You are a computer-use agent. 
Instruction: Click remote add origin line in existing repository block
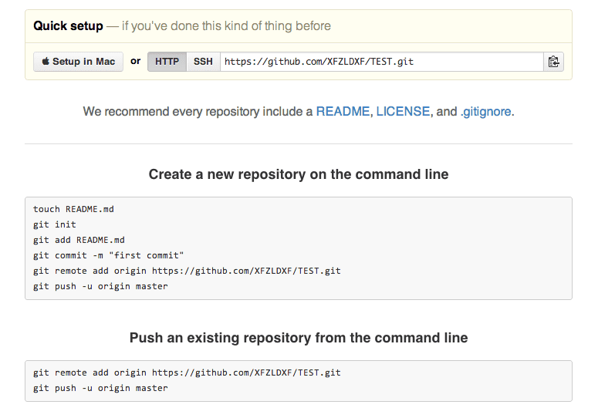click(187, 373)
